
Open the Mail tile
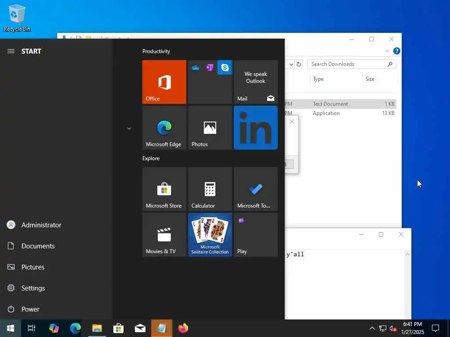256,82
